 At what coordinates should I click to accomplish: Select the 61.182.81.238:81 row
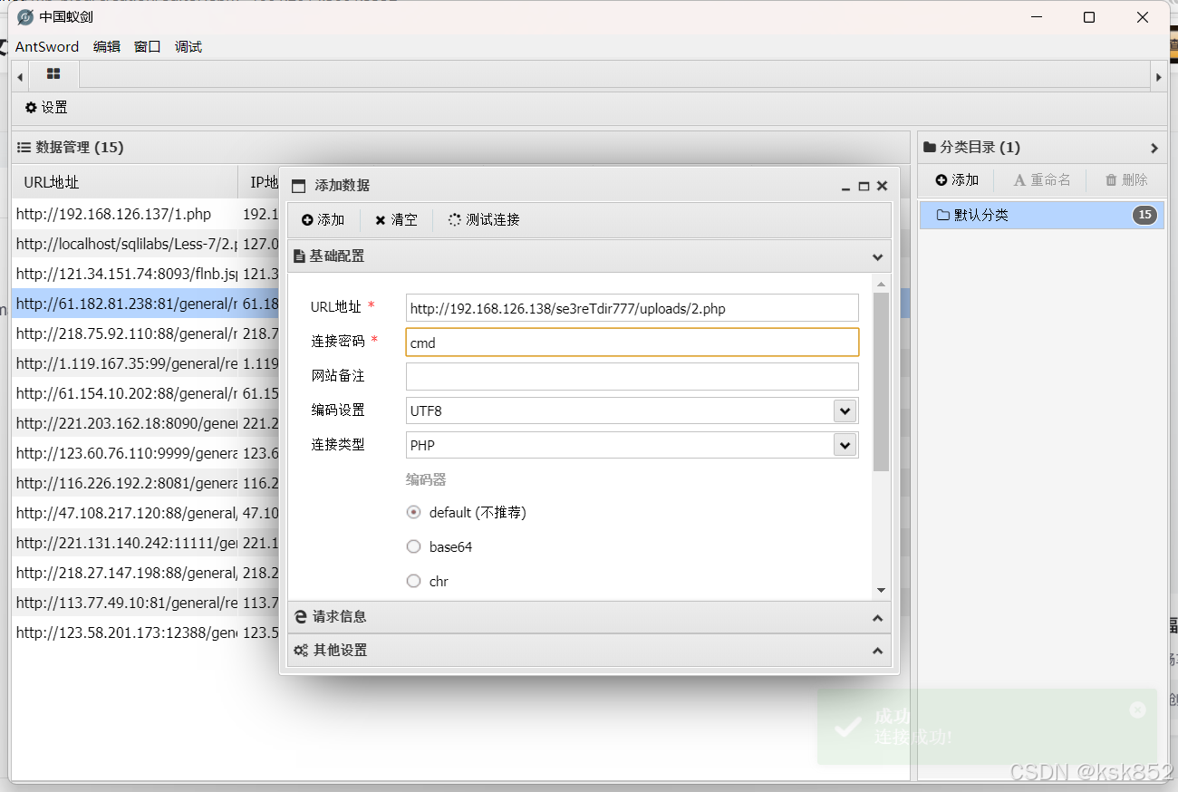(x=145, y=304)
